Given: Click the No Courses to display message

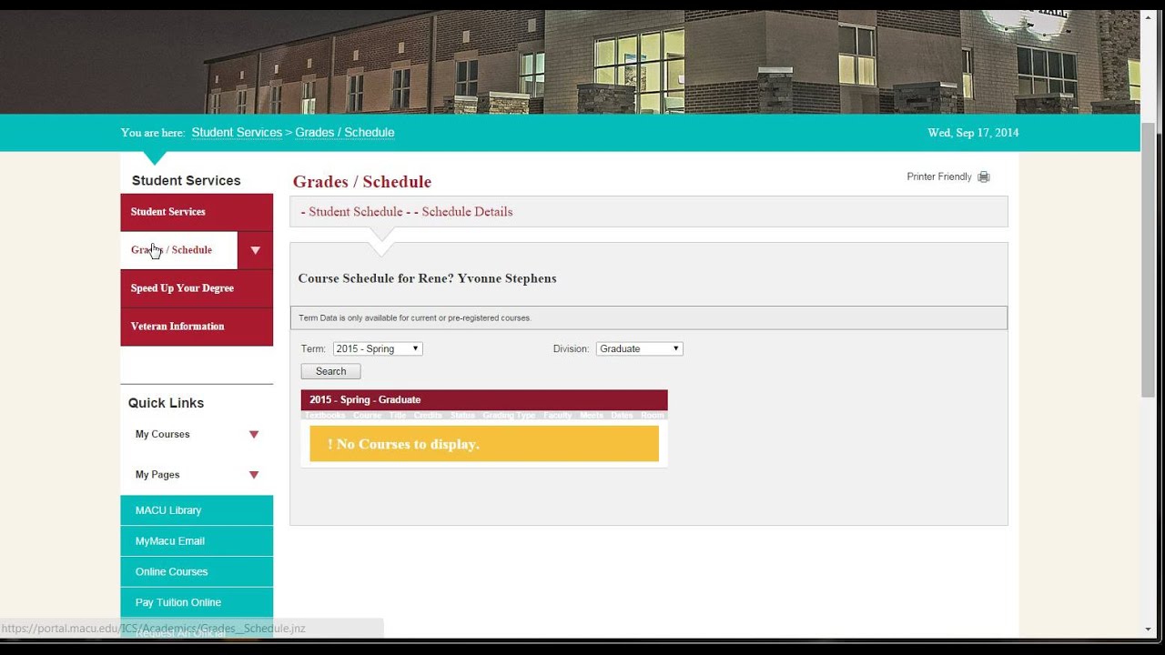Looking at the screenshot, I should coord(484,444).
